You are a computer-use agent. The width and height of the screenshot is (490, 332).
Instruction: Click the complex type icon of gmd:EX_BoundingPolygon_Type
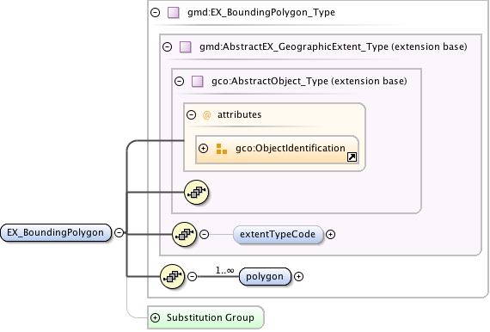174,13
